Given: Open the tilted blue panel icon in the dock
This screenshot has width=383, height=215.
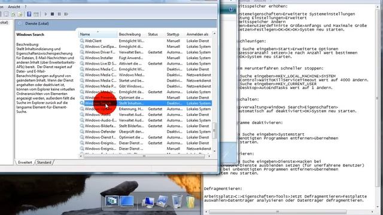Looking at the screenshot, I should pos(162,201).
